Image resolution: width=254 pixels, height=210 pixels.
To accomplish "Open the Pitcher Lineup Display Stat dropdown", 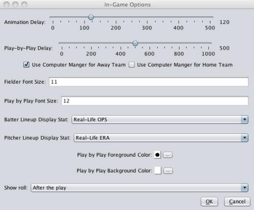I will coord(161,138).
